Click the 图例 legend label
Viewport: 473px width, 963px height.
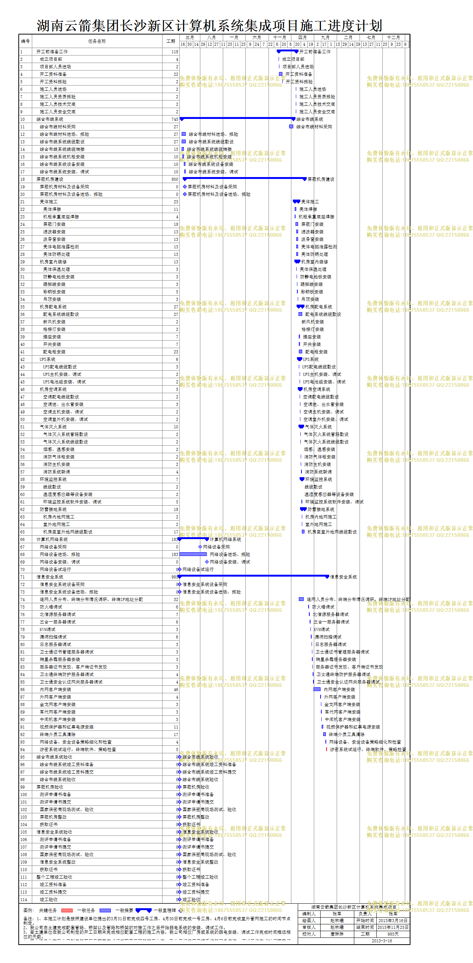click(x=28, y=910)
